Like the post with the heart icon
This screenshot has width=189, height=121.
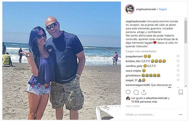[128, 92]
